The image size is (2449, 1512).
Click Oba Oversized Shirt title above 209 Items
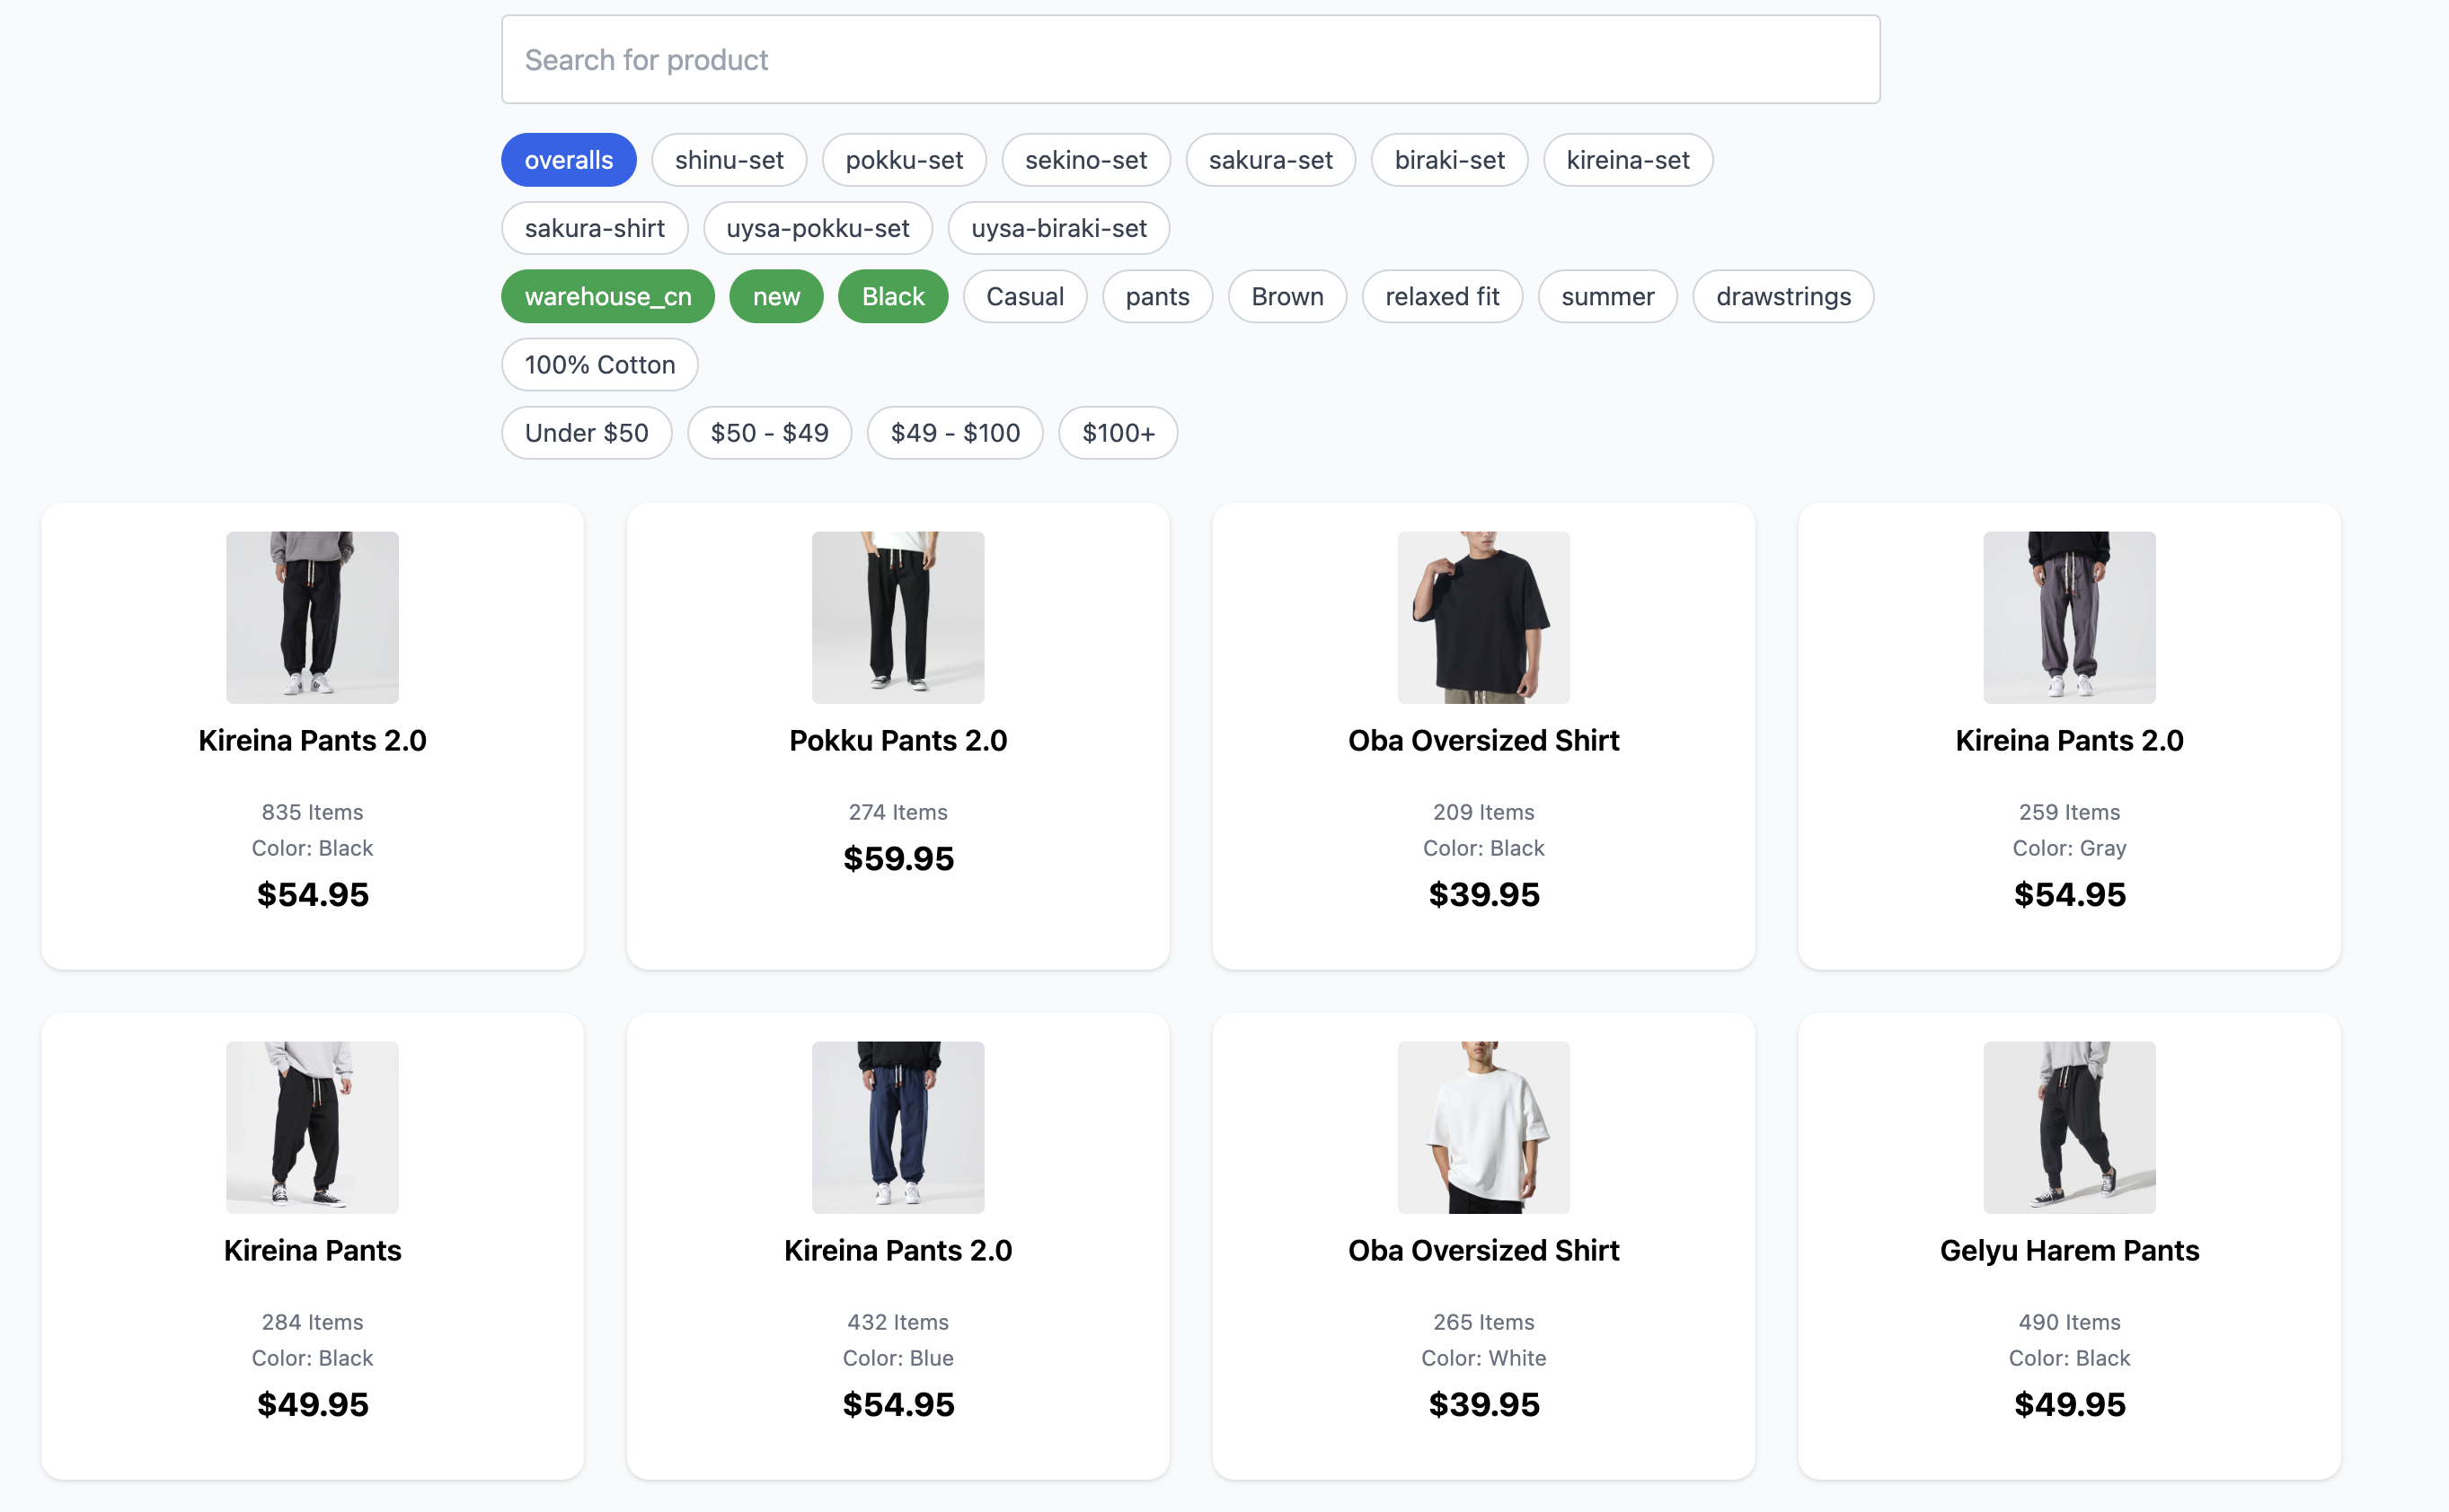click(1483, 740)
